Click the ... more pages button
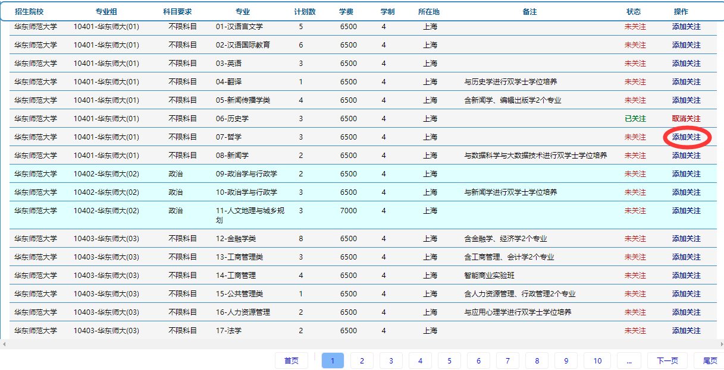 (x=629, y=360)
